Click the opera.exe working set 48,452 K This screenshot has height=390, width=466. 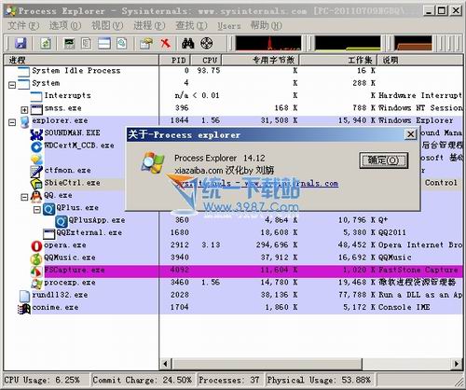[356, 245]
